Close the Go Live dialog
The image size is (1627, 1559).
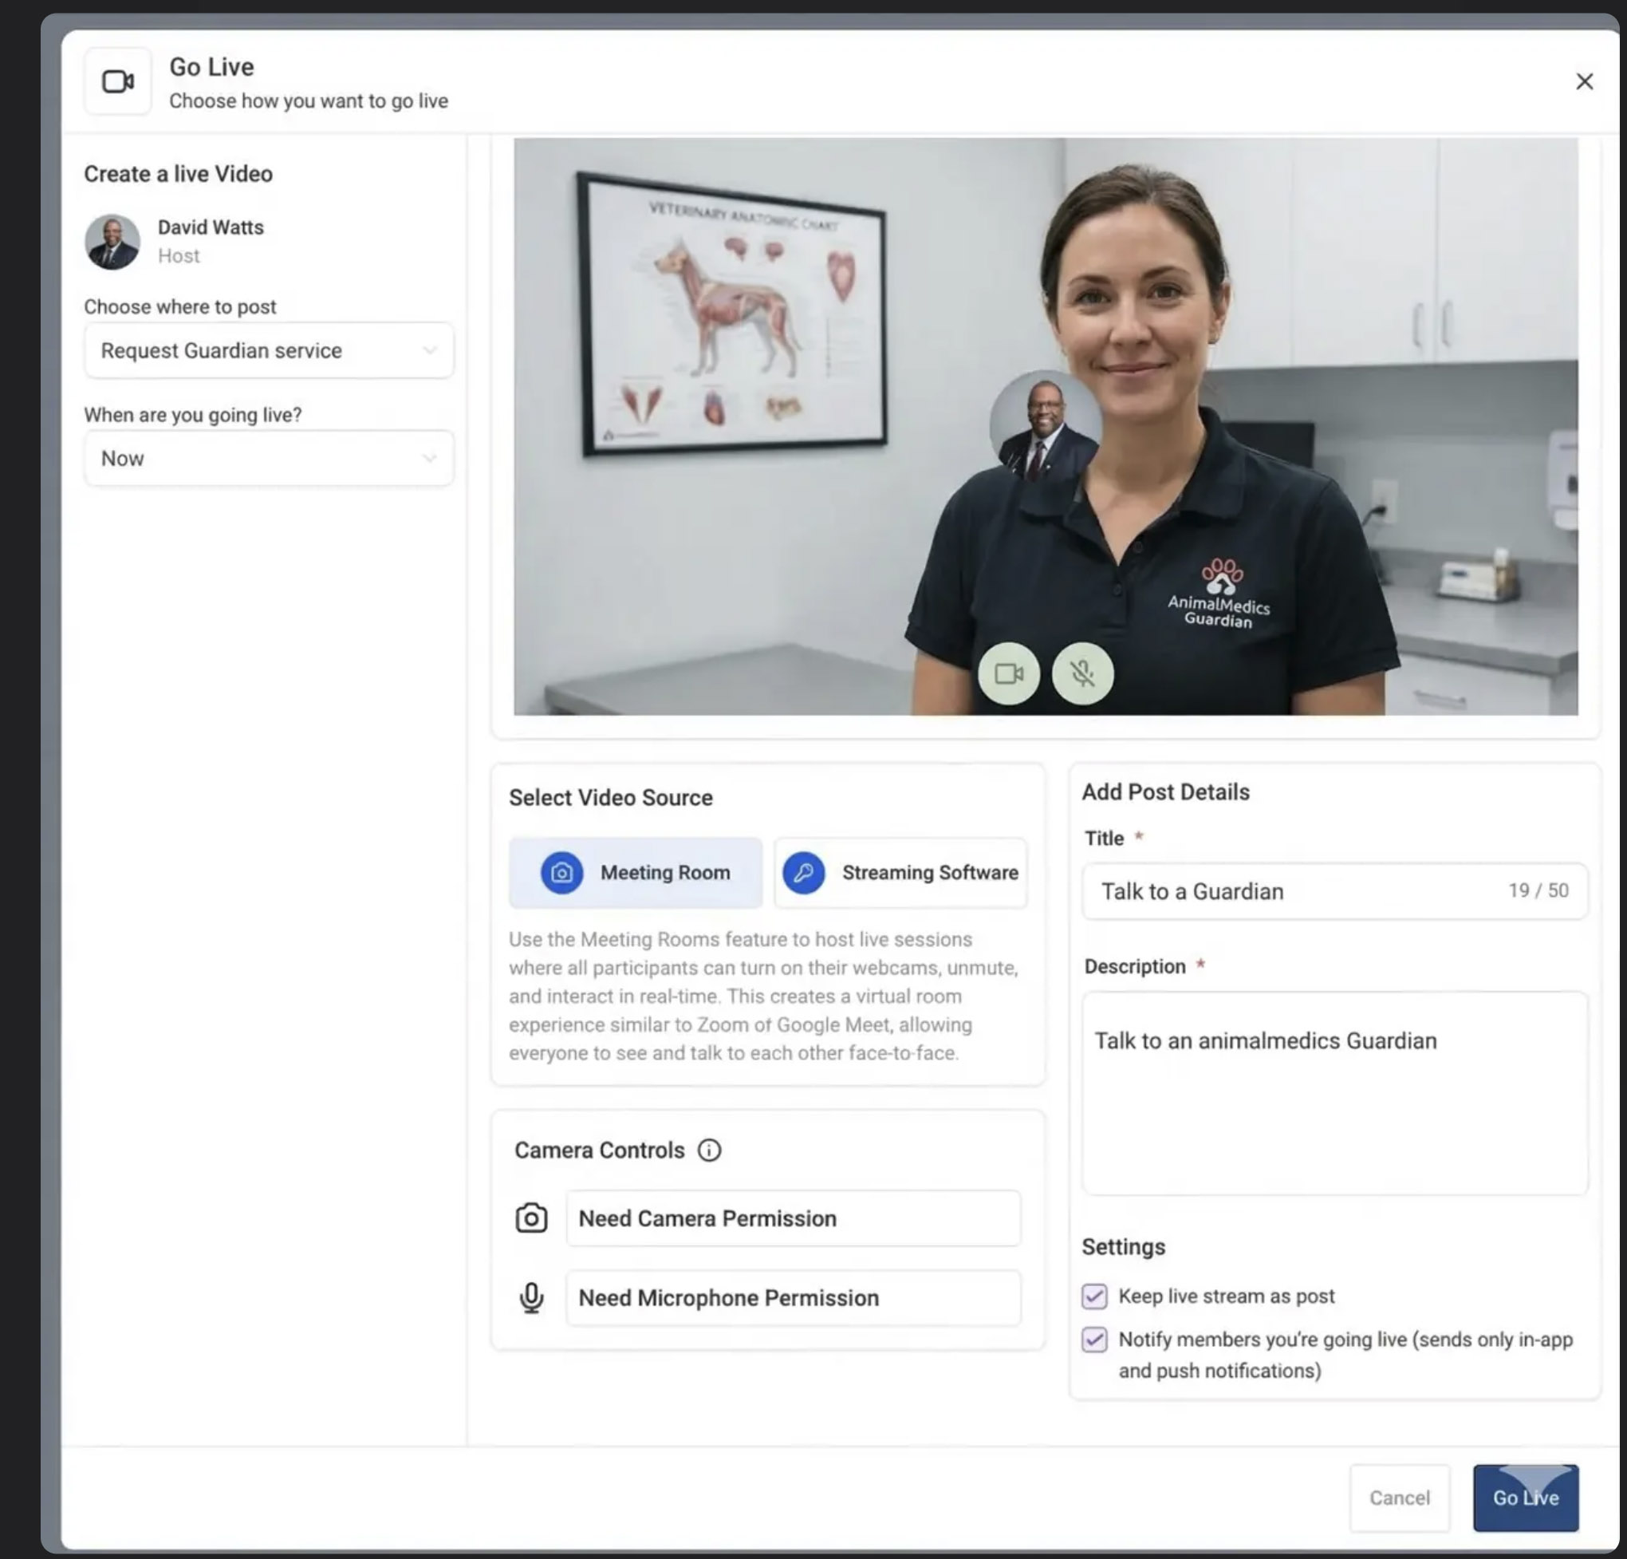pyautogui.click(x=1584, y=81)
